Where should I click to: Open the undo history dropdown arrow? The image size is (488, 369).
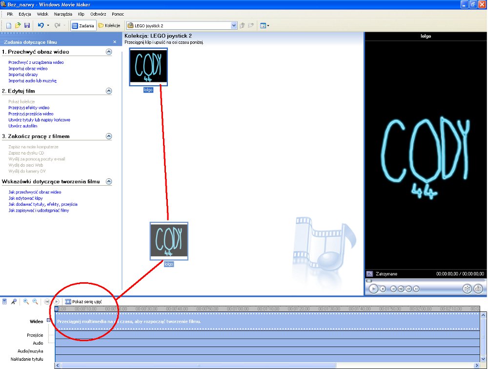tap(48, 25)
